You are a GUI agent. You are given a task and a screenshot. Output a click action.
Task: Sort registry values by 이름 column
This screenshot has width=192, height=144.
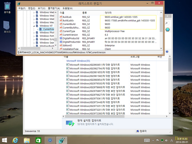click(70, 13)
